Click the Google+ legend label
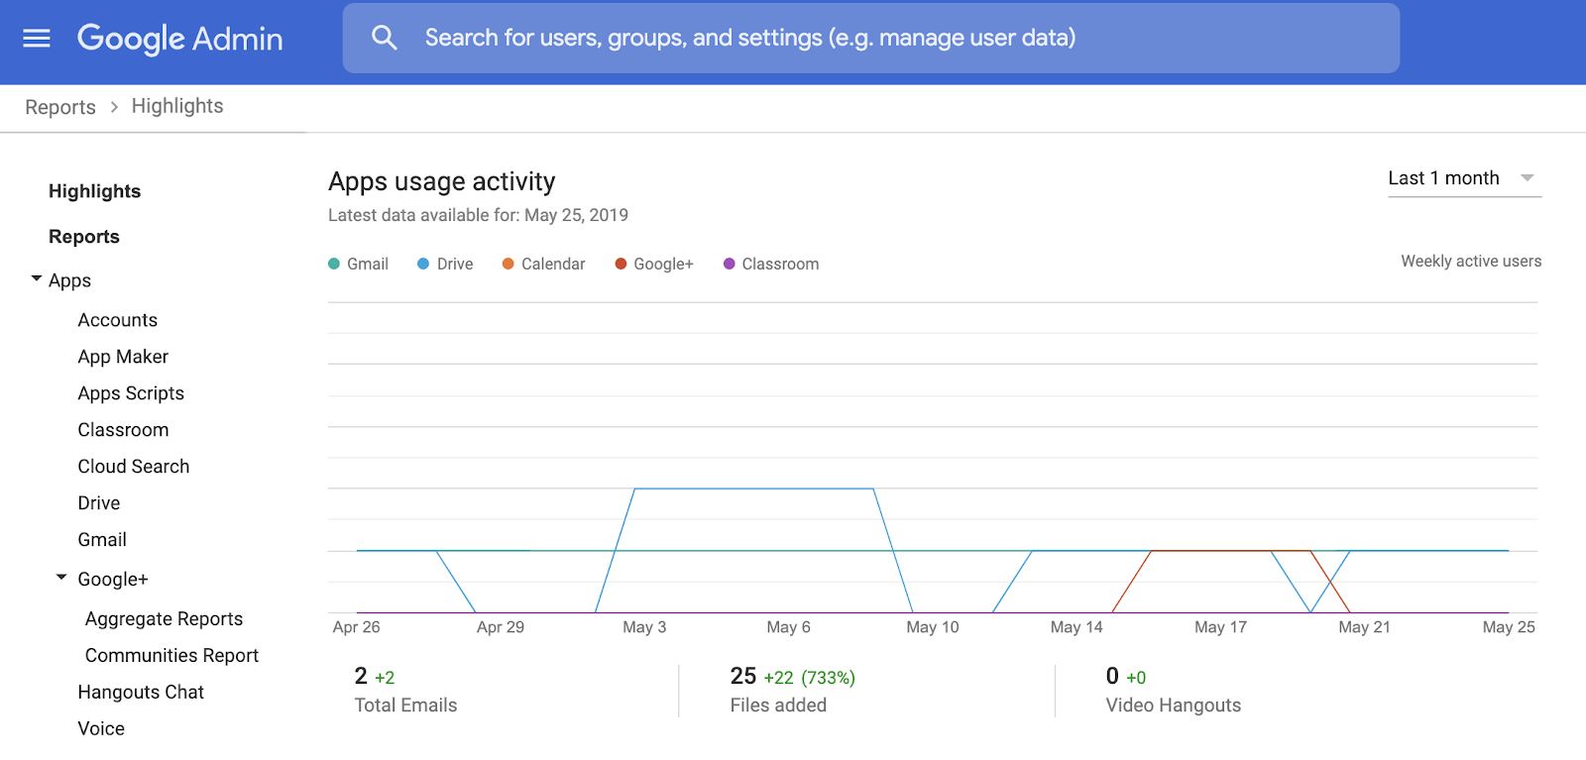 [x=663, y=265]
